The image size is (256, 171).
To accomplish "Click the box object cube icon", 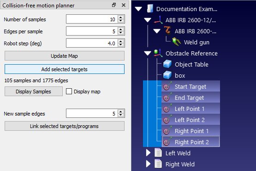I will click(x=167, y=75).
